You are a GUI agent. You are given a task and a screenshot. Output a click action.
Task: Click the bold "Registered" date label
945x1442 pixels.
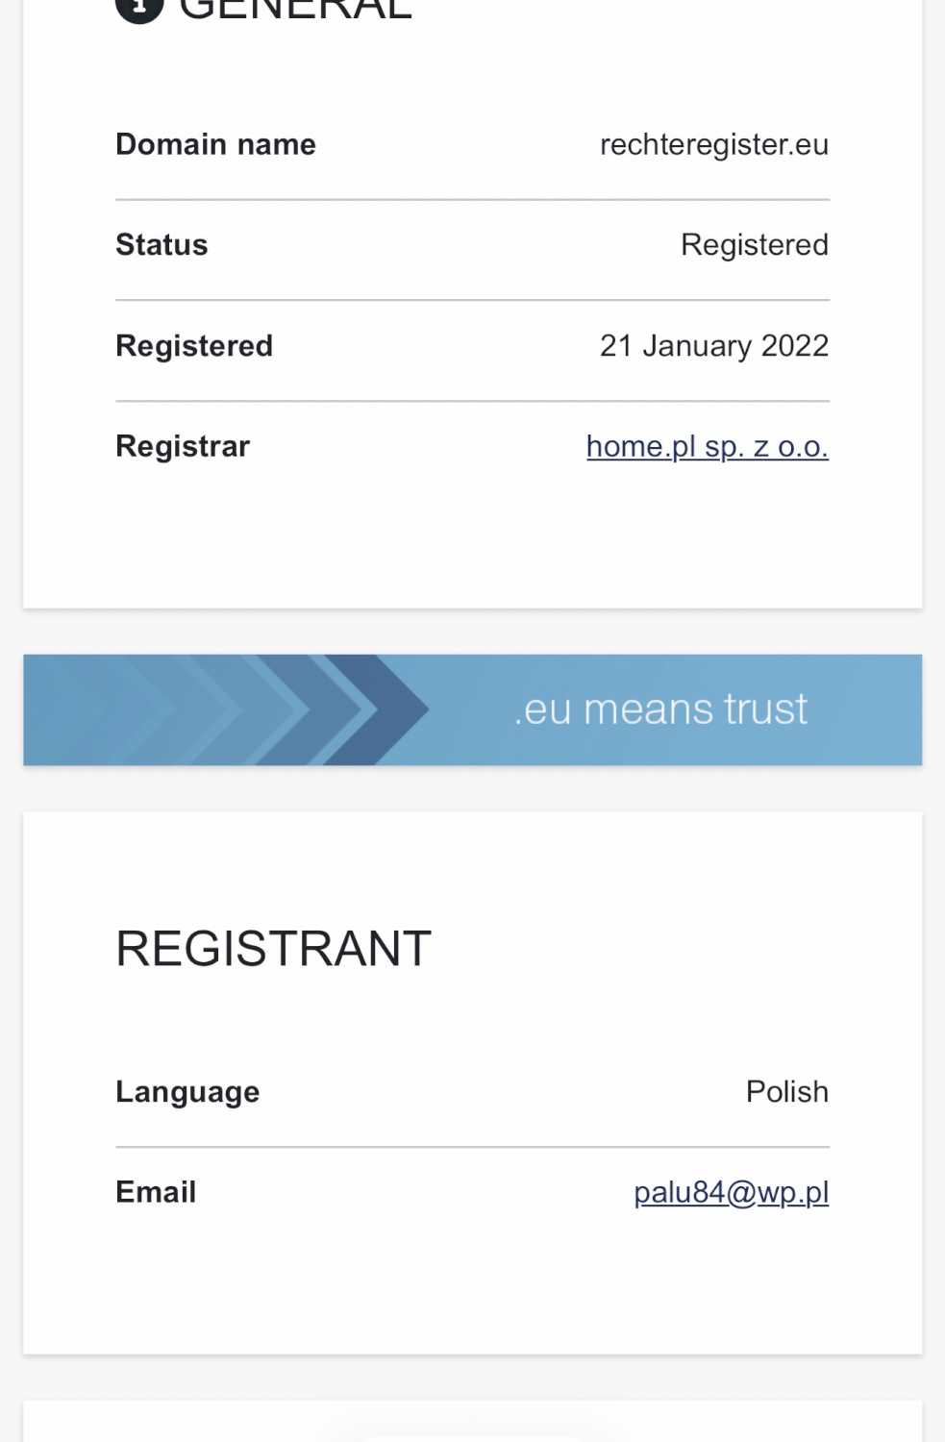194,346
